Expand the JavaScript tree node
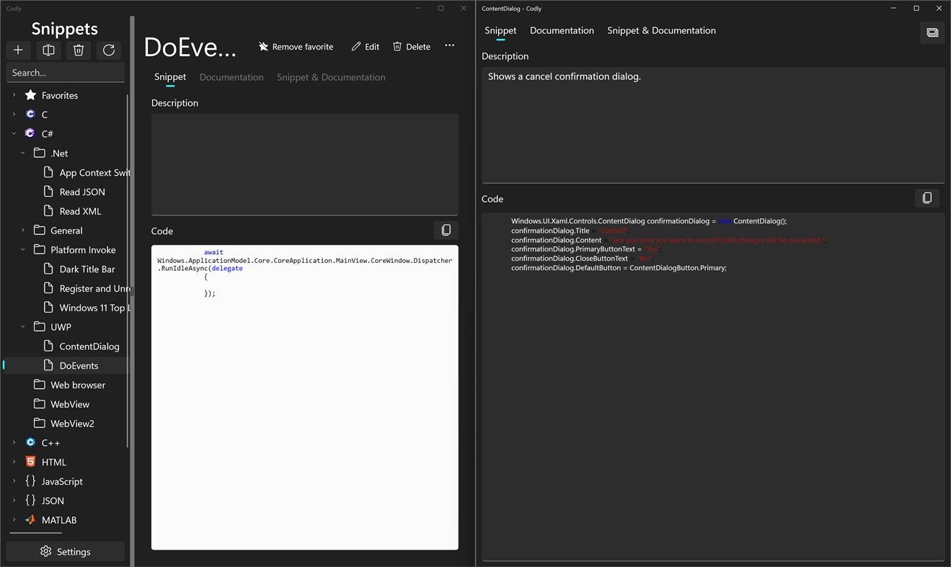Screen dimensions: 951x567 point(14,481)
